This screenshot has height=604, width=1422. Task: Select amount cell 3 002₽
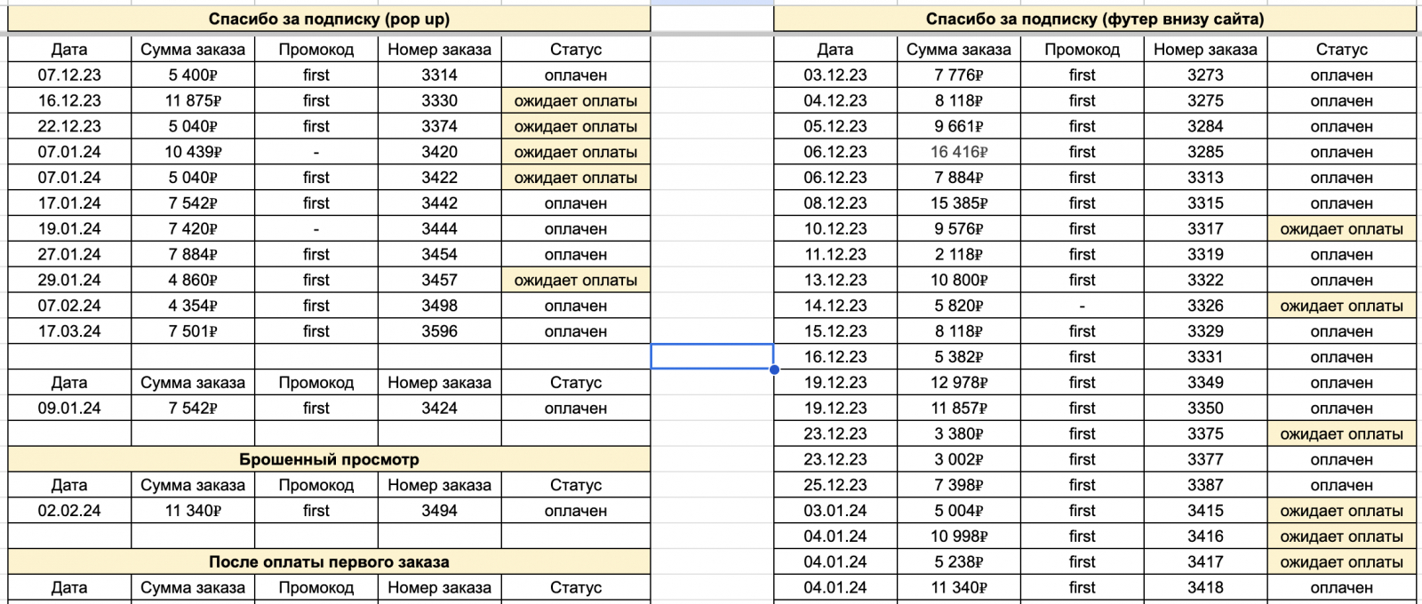coord(959,459)
